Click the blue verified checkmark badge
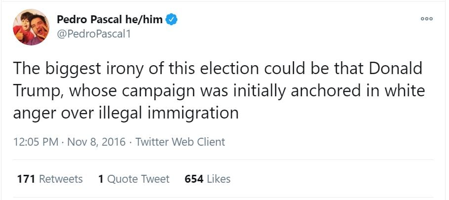This screenshot has width=449, height=200. click(x=172, y=20)
